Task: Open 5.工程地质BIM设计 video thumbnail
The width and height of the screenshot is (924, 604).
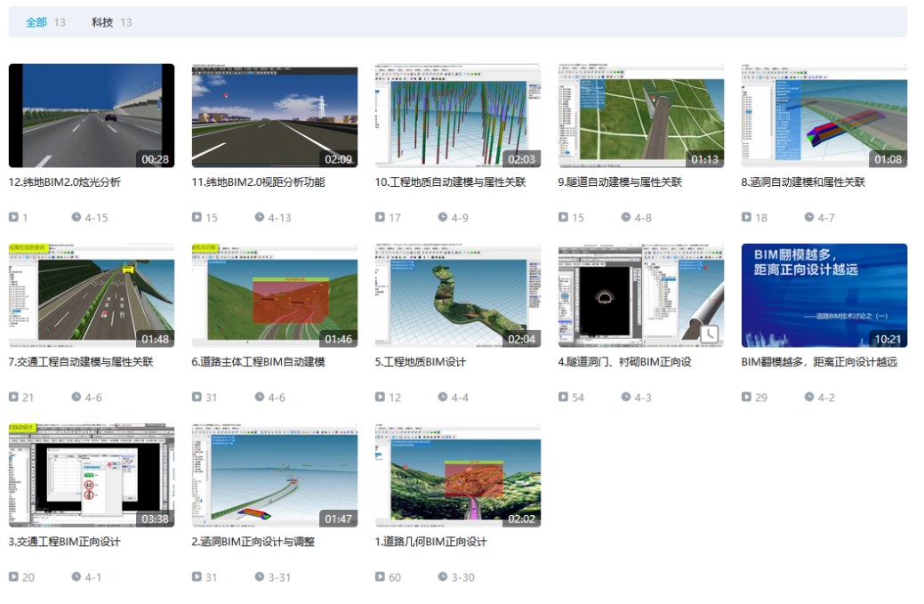Action: tap(457, 295)
